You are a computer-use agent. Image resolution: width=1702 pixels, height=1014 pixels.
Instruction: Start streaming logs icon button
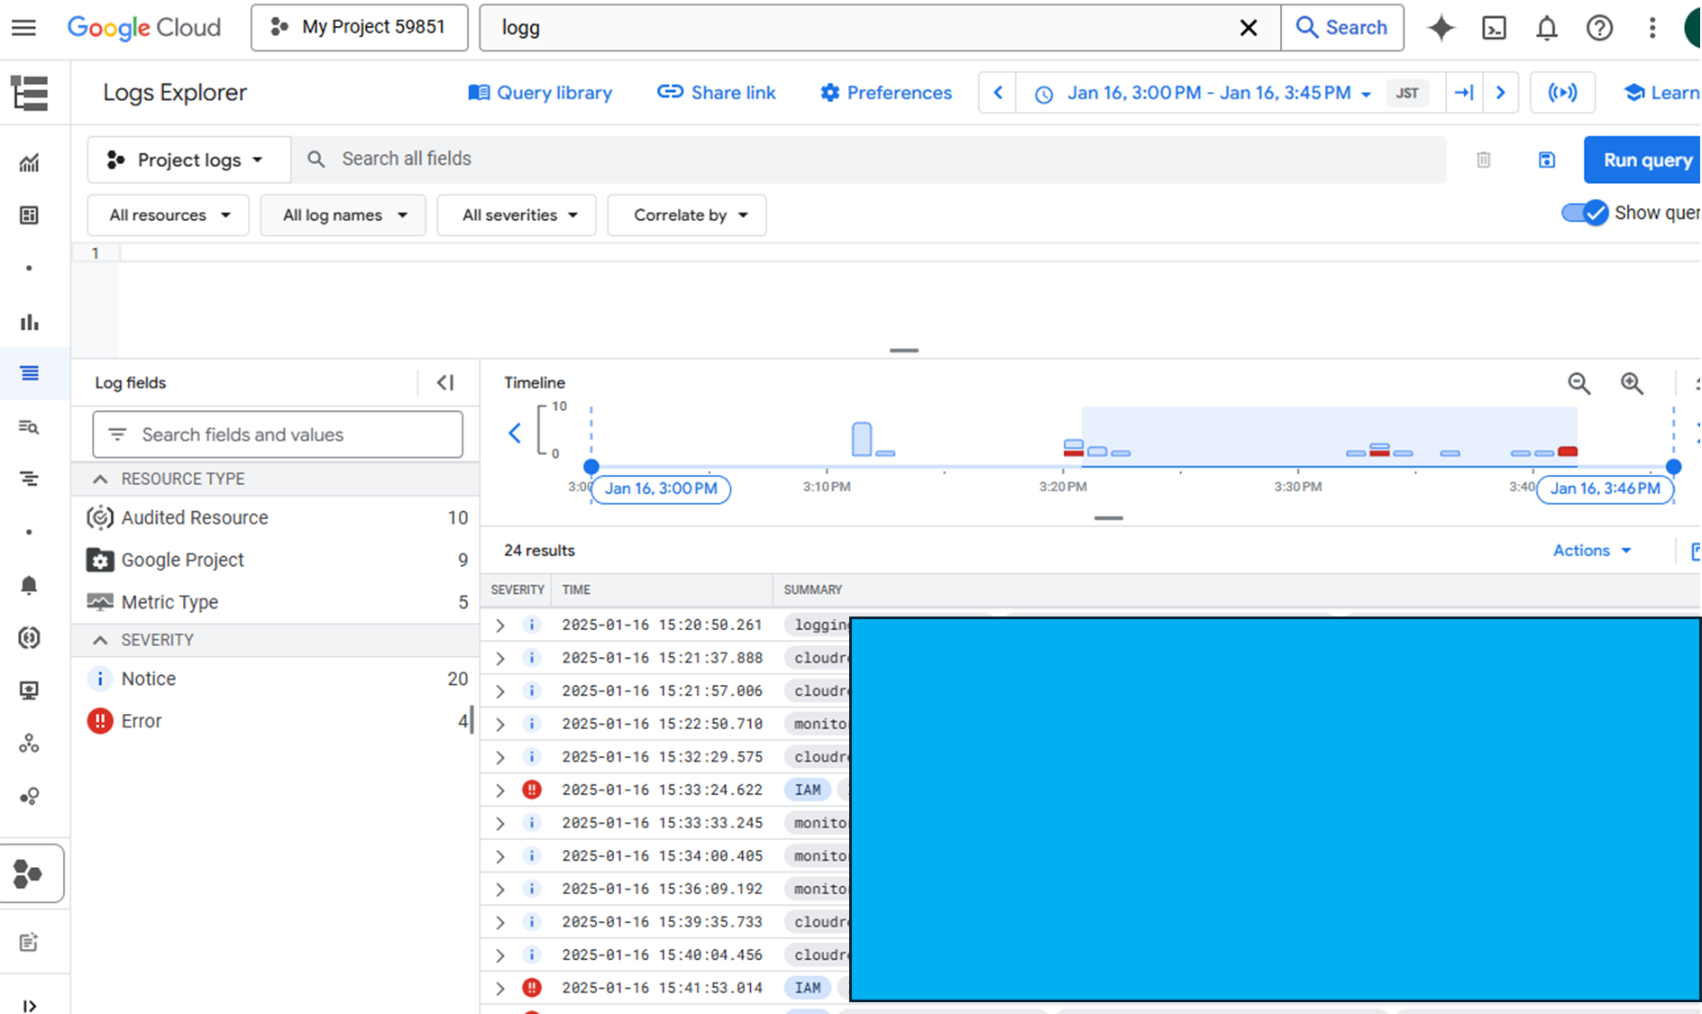1562,93
